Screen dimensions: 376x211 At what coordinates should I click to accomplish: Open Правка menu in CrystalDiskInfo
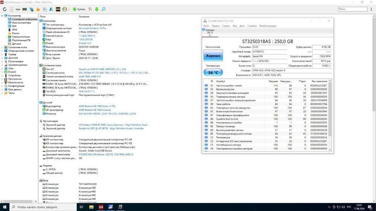215,26
